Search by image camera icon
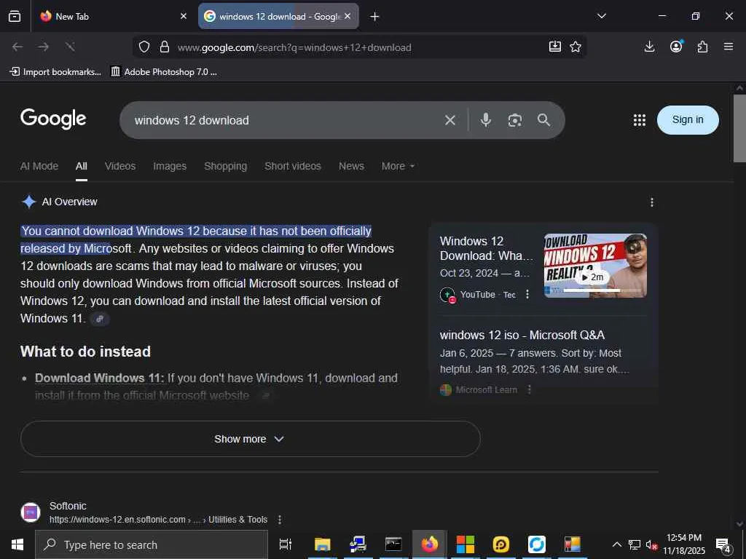This screenshot has height=559, width=746. (x=515, y=120)
